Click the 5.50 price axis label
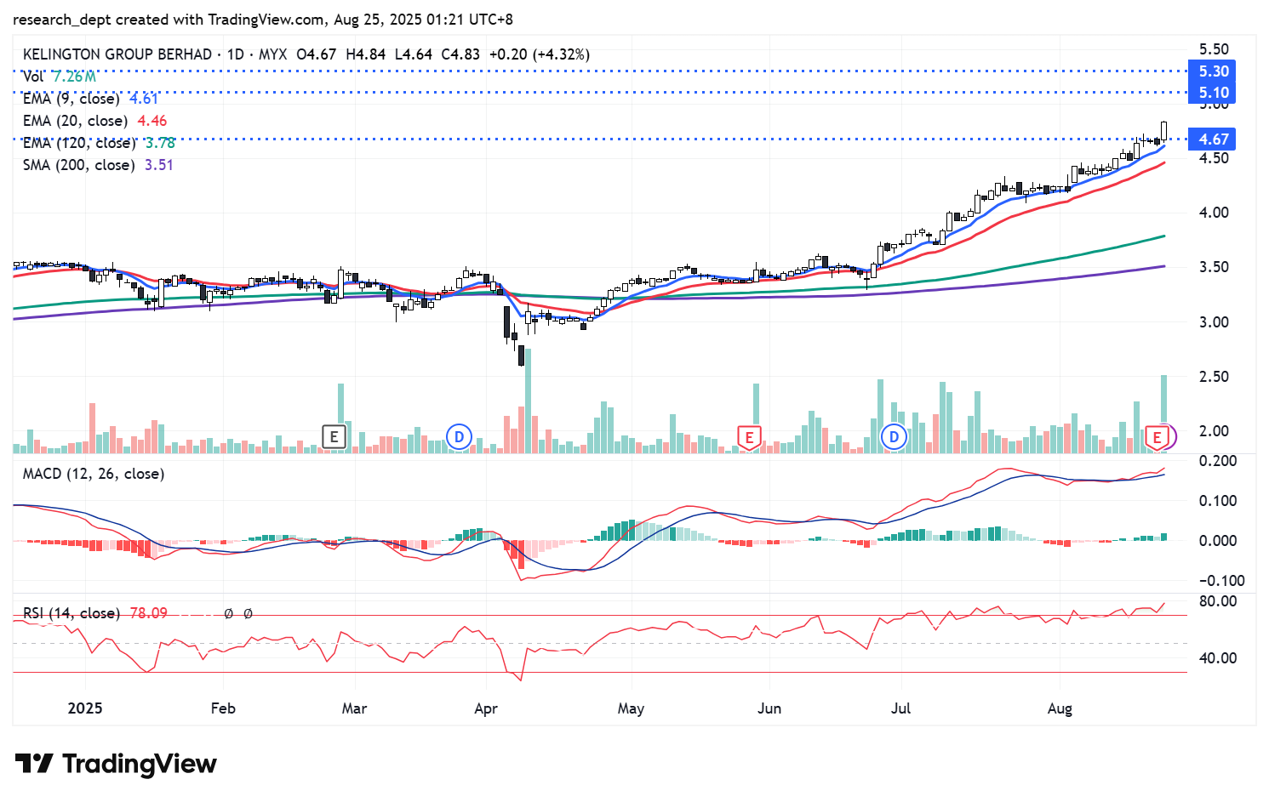Image resolution: width=1269 pixels, height=802 pixels. (x=1214, y=49)
